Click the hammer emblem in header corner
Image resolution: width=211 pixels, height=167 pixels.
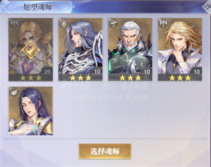pos(5,7)
